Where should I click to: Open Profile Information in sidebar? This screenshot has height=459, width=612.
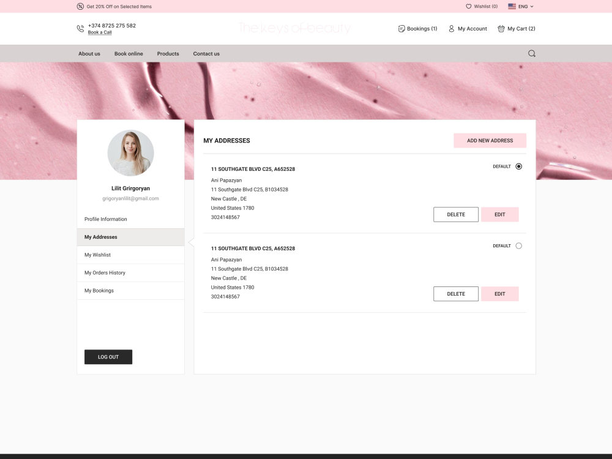(x=131, y=219)
